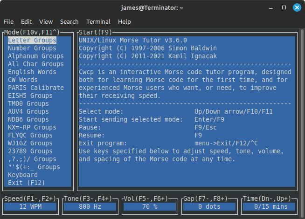Screen dimensions: 305x219
Task: Click the Tone(F3-,F4+) label
Action: click(88, 199)
